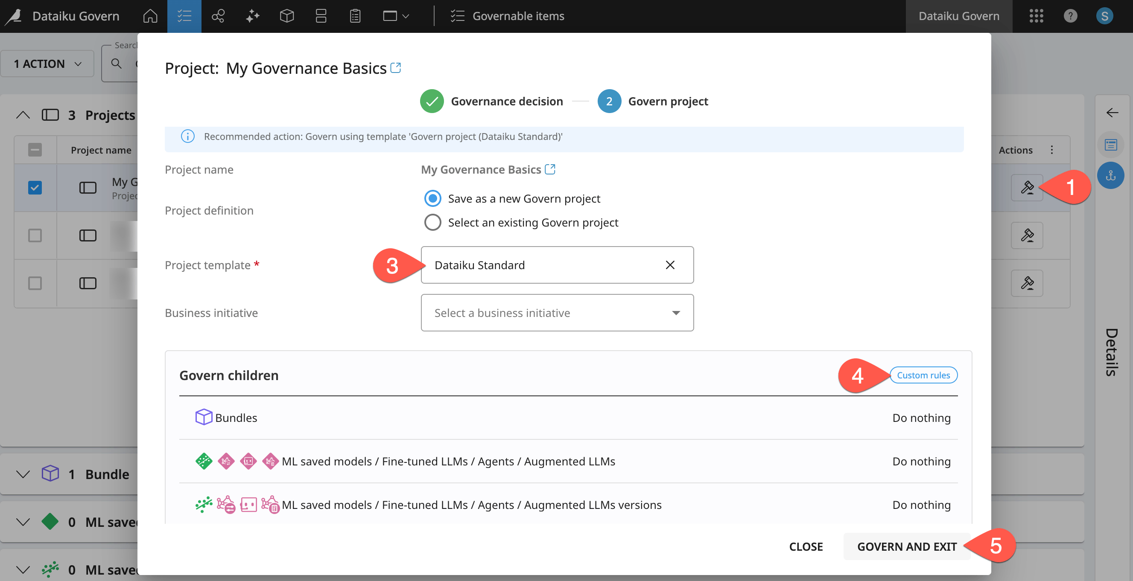Expand the 1 ACTION dropdown
1133x581 pixels.
(47, 64)
